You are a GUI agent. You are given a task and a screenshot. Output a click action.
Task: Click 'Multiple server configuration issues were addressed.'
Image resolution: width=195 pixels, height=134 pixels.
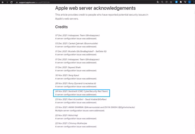tap(80, 111)
